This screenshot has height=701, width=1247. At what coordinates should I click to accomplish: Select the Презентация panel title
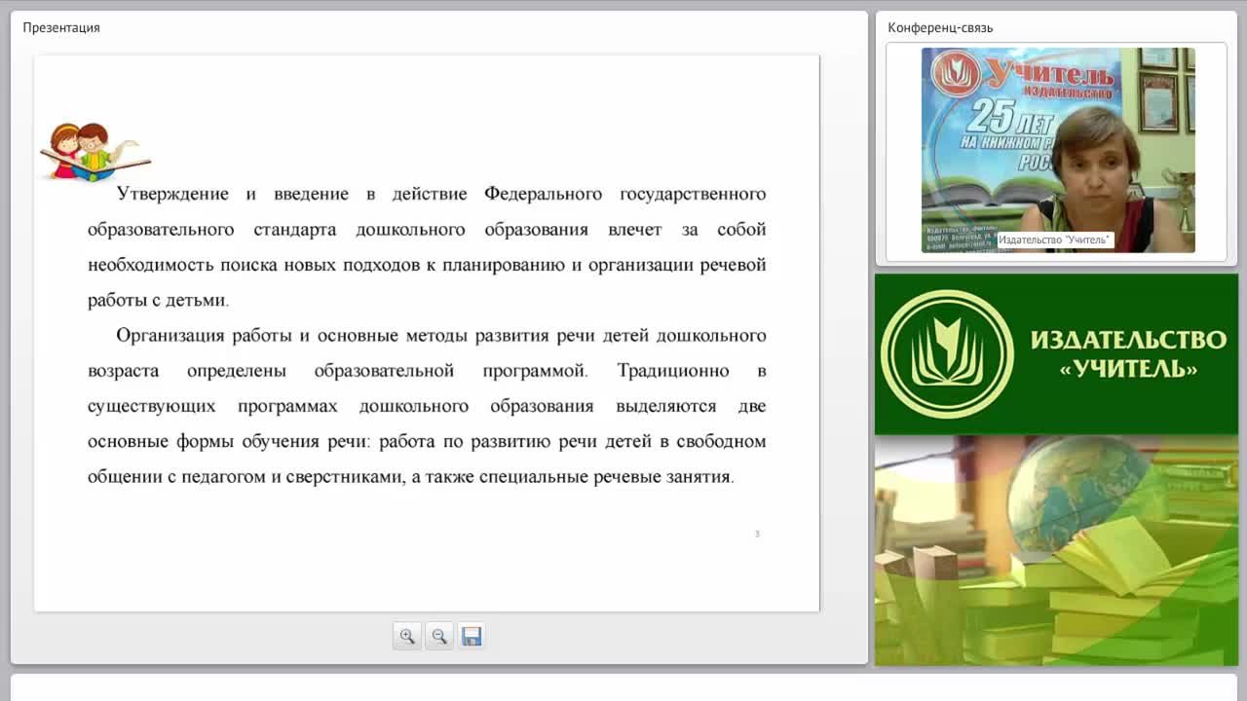point(61,27)
